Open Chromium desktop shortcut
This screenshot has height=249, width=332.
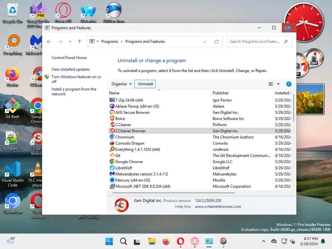[13, 204]
